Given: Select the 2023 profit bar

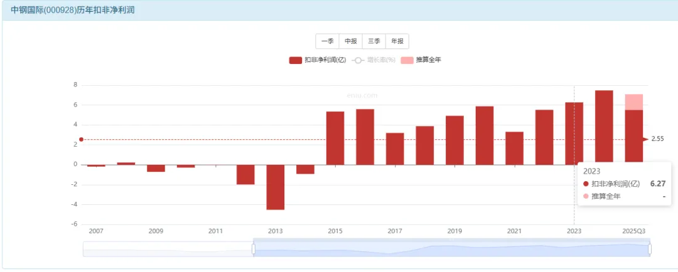Looking at the screenshot, I should click(x=574, y=133).
